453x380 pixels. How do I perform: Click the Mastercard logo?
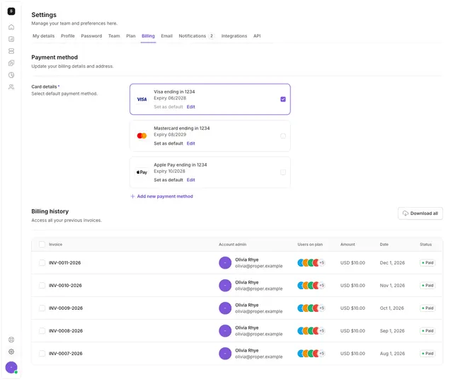[x=142, y=136]
